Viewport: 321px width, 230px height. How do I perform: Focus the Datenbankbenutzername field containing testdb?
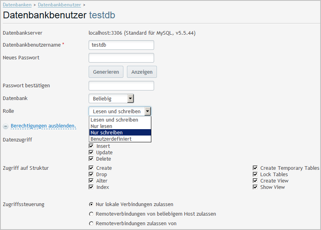pos(121,45)
